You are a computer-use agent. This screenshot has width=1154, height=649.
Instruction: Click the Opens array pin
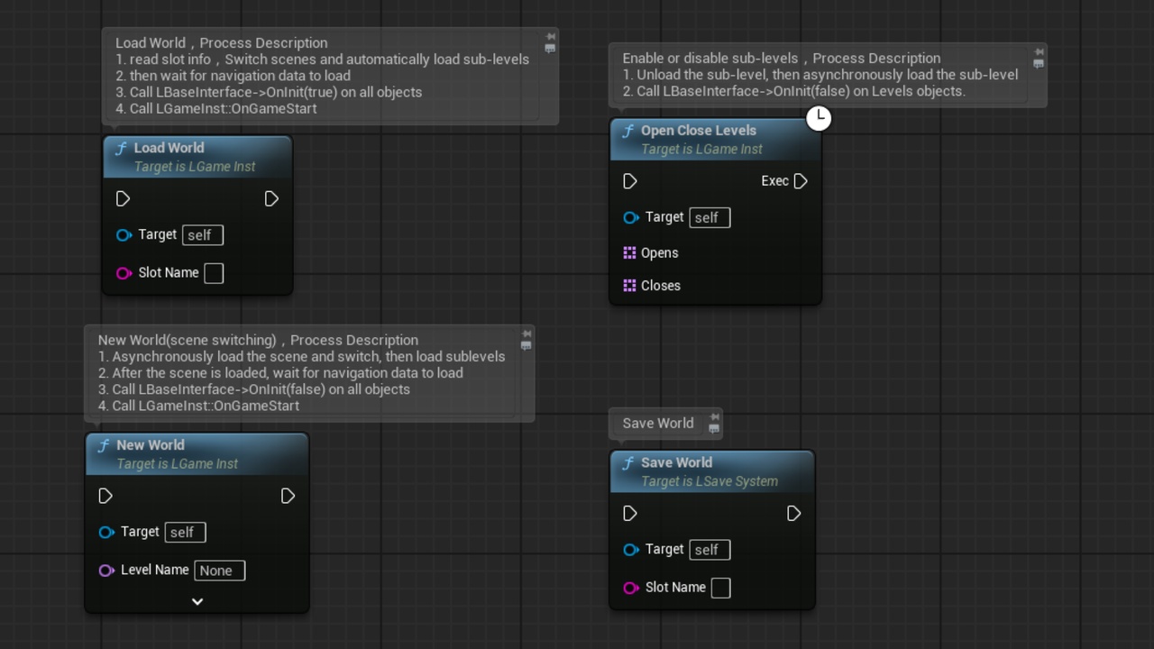[x=629, y=253]
